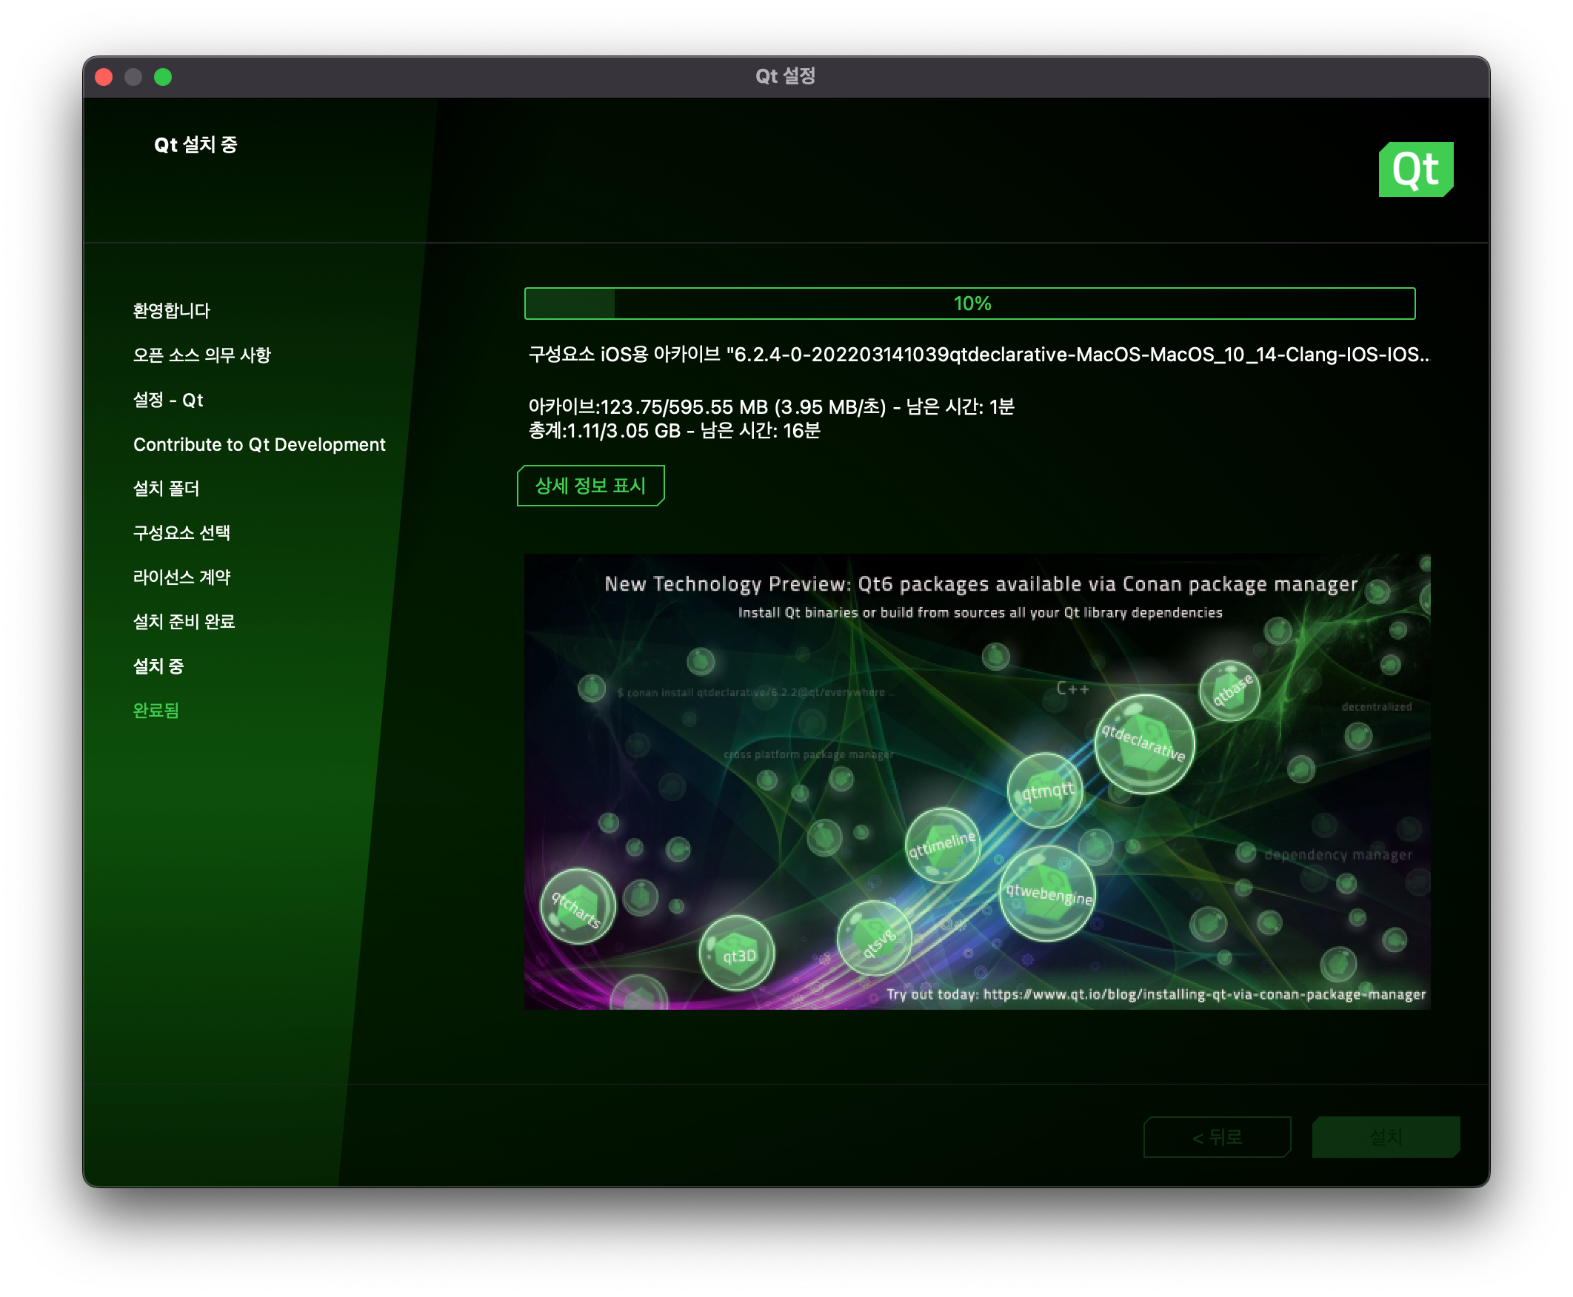This screenshot has width=1573, height=1297.
Task: Click the qtcharts bubble in banner
Action: 577,906
